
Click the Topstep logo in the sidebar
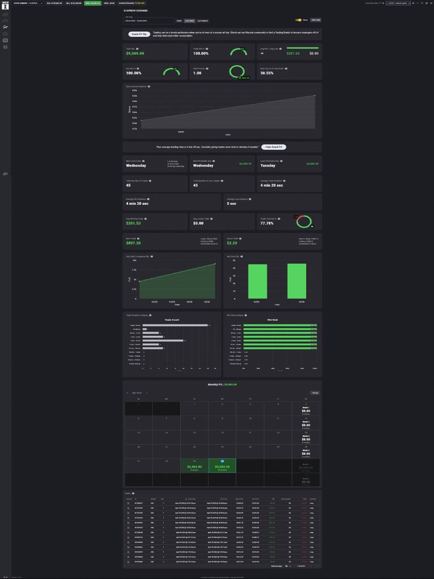click(x=5, y=5)
